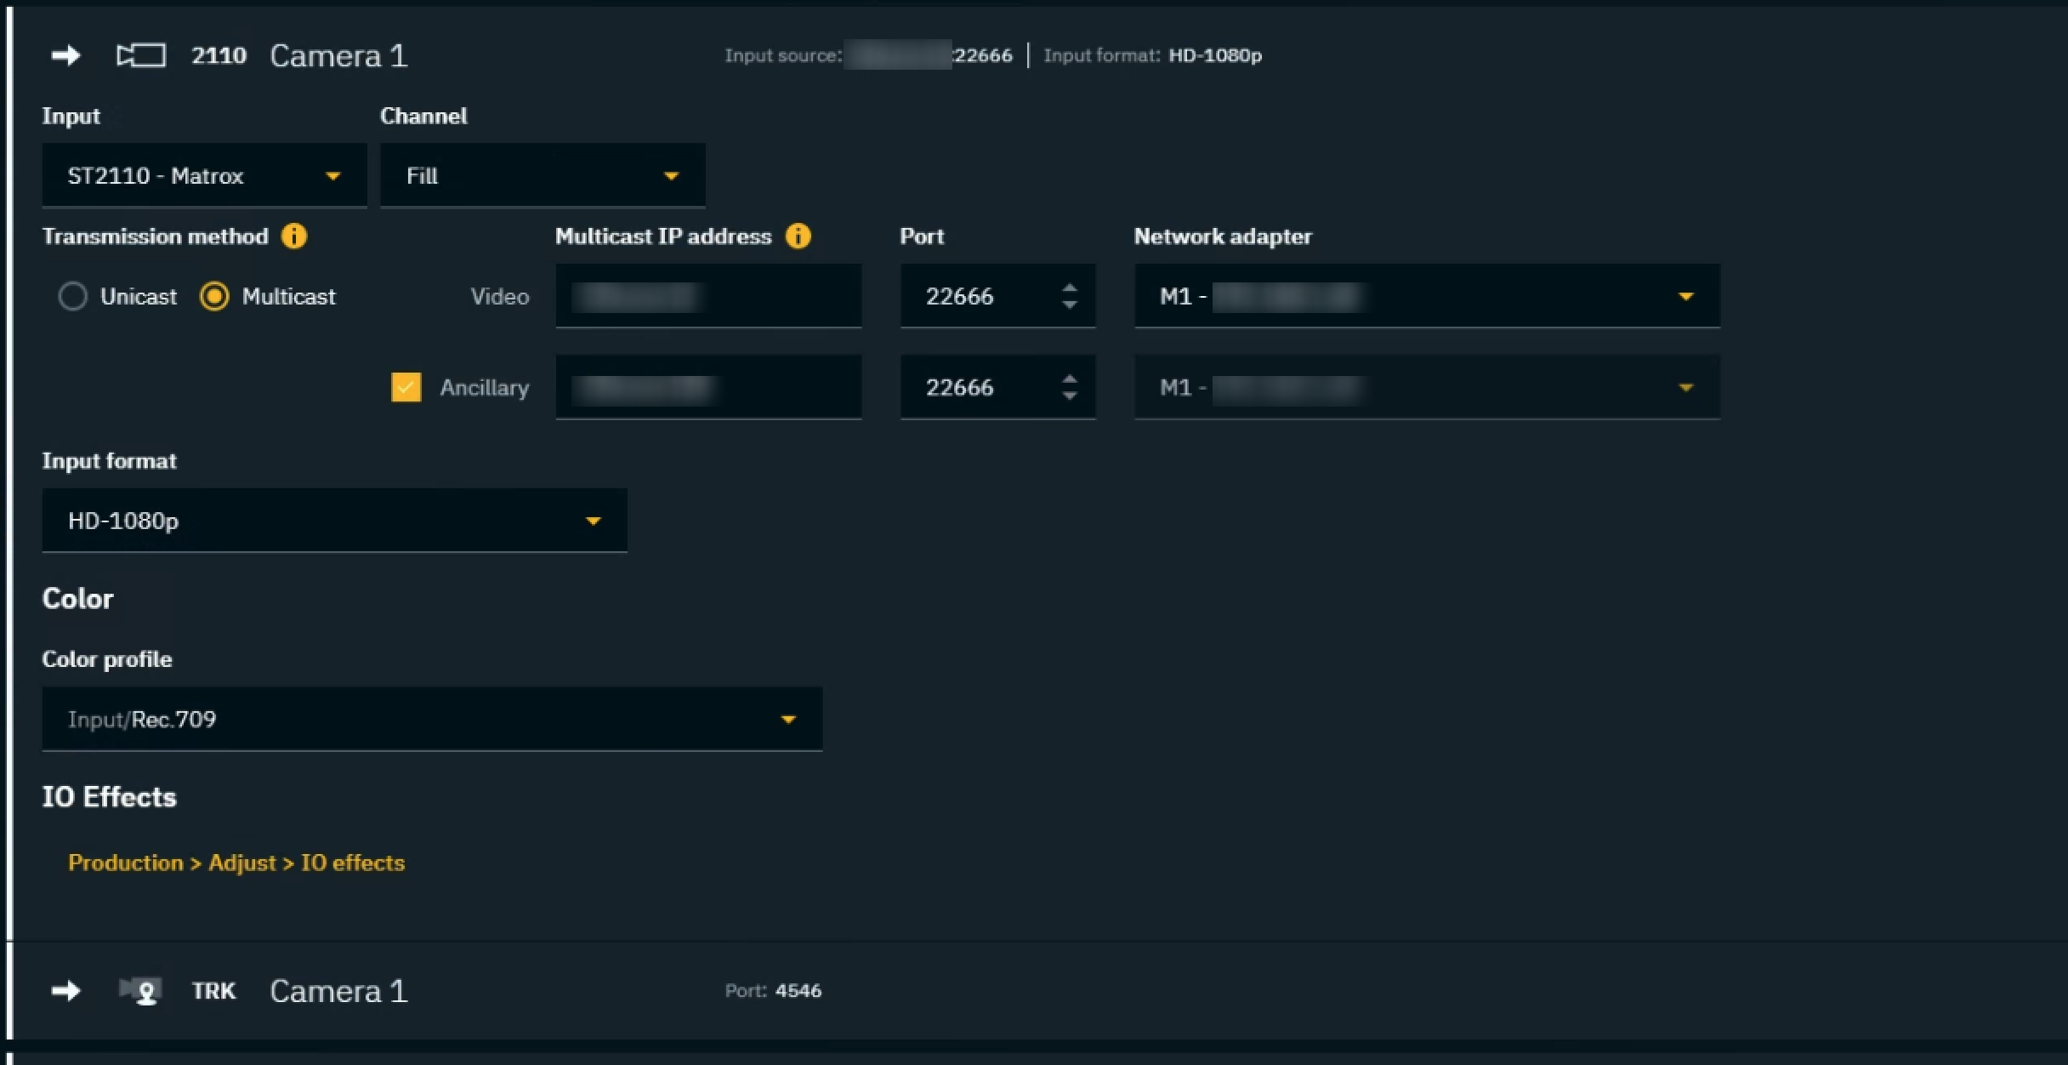The height and width of the screenshot is (1065, 2068).
Task: Open the HD-1080p input format dropdown
Action: [x=334, y=521]
